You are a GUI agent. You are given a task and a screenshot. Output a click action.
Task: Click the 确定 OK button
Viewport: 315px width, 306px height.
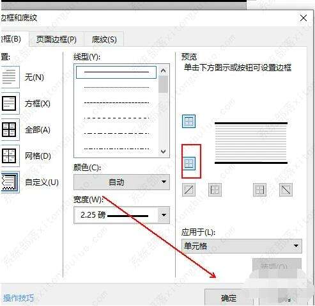229,298
